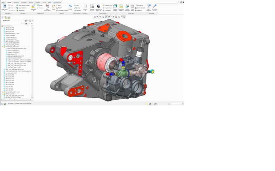Click the Assemble component icon
The image size is (275, 171).
pyautogui.click(x=33, y=7)
